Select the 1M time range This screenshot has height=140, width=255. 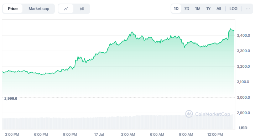pos(198,9)
